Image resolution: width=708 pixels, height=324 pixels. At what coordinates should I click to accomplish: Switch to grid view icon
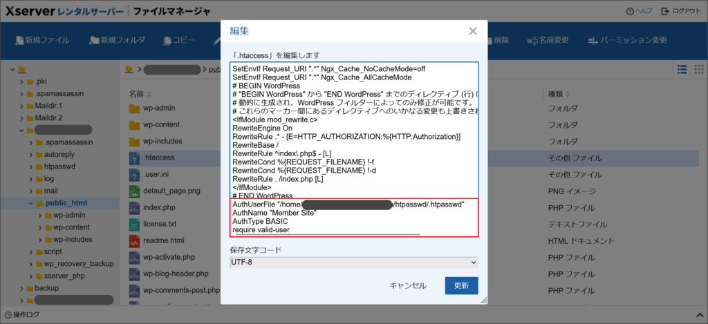coord(699,69)
